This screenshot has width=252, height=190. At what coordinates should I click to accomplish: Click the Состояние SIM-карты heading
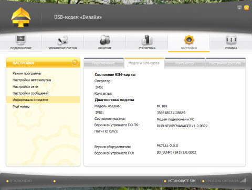115,75
